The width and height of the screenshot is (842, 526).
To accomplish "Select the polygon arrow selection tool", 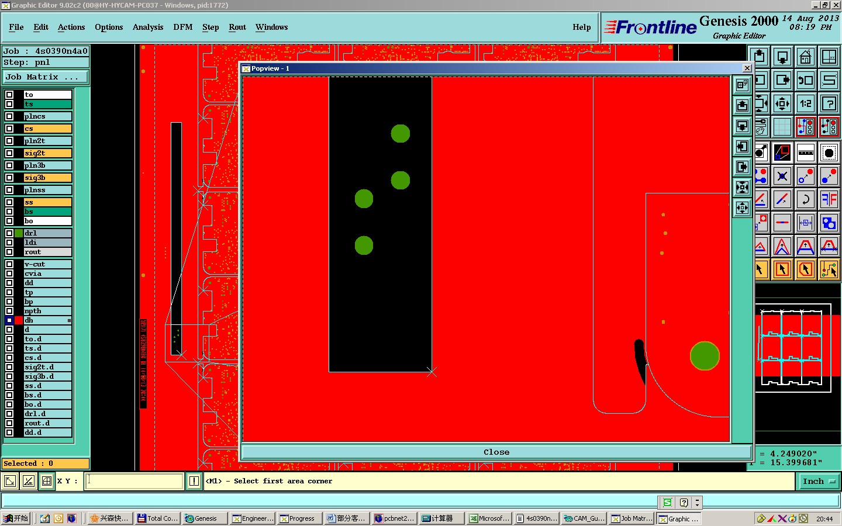I will tap(805, 269).
